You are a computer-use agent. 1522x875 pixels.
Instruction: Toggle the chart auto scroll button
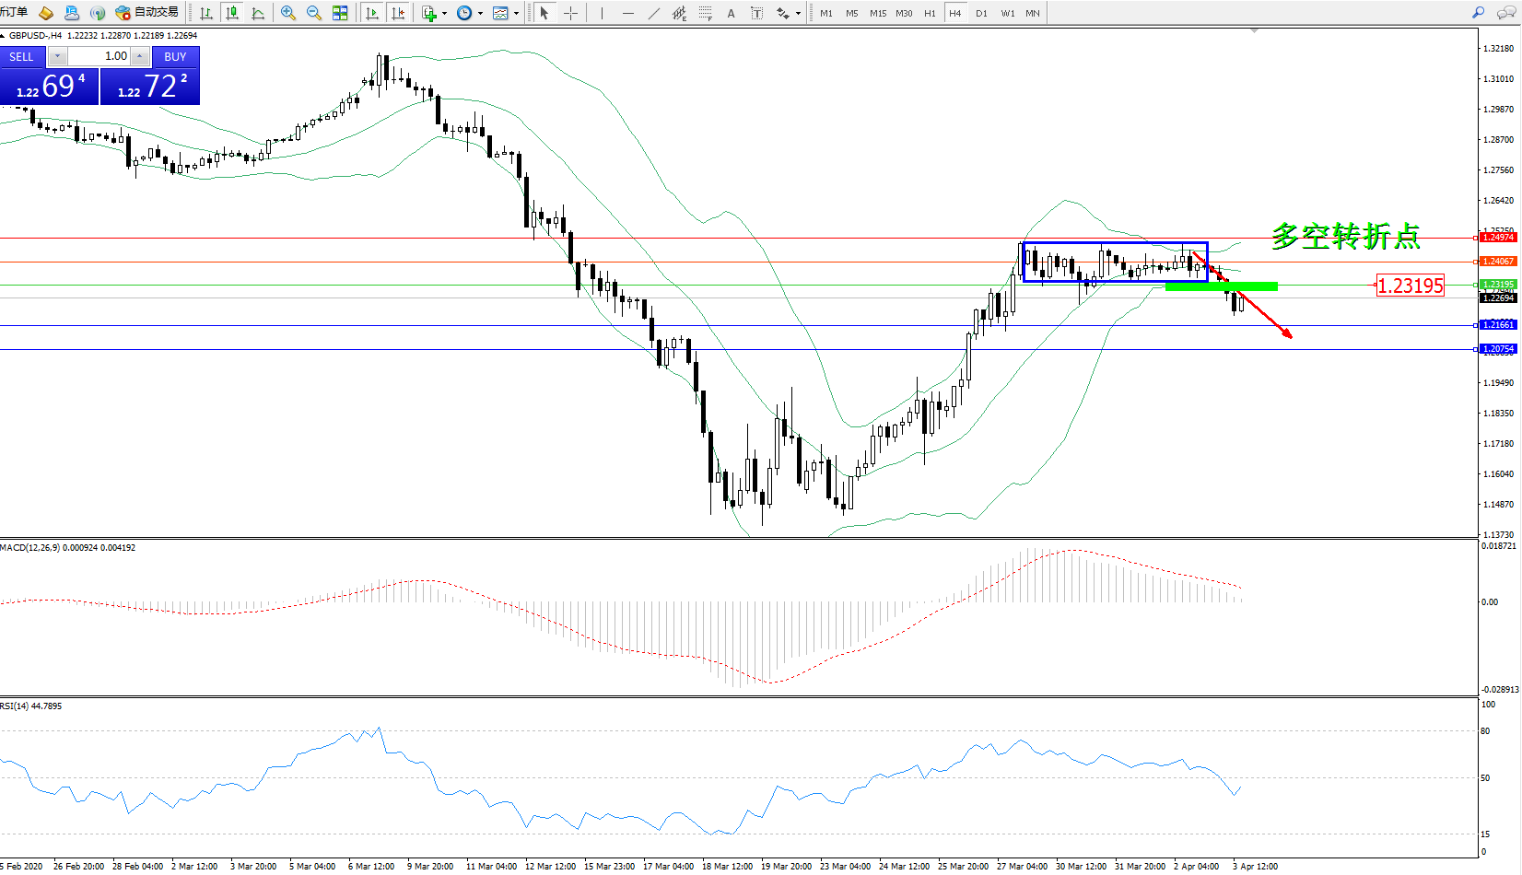click(372, 13)
